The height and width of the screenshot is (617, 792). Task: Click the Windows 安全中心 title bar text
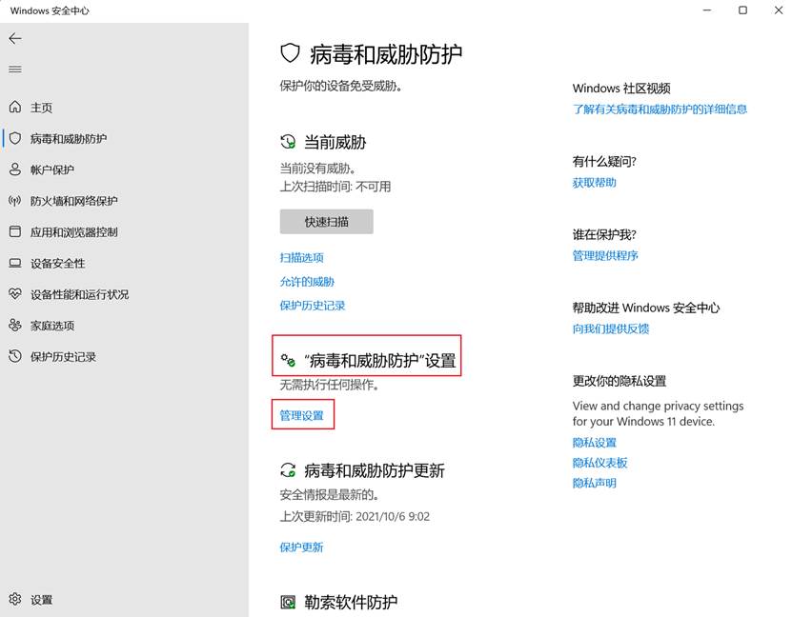click(x=50, y=10)
